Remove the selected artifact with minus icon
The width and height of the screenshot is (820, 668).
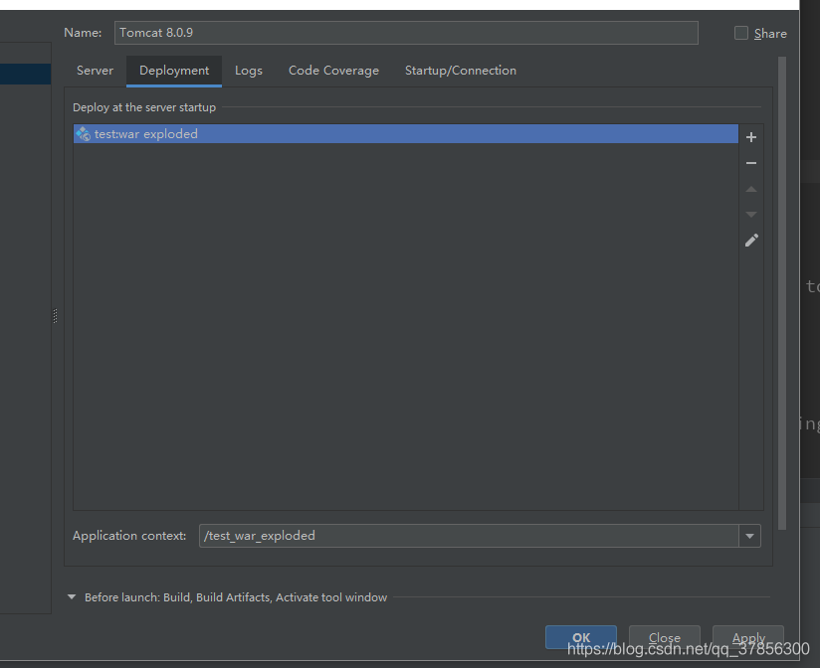tap(751, 163)
